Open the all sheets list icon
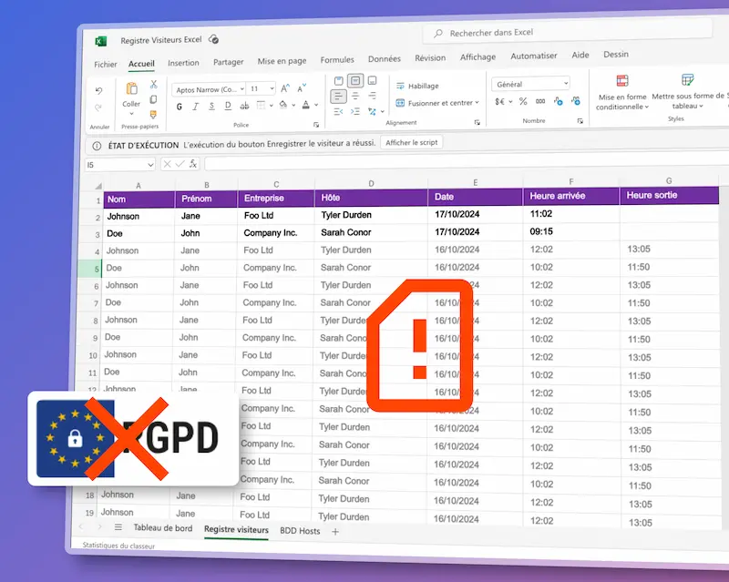This screenshot has height=582, width=729. 118,527
